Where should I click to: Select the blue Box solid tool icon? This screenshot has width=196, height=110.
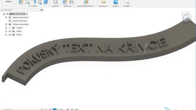click(46, 2)
